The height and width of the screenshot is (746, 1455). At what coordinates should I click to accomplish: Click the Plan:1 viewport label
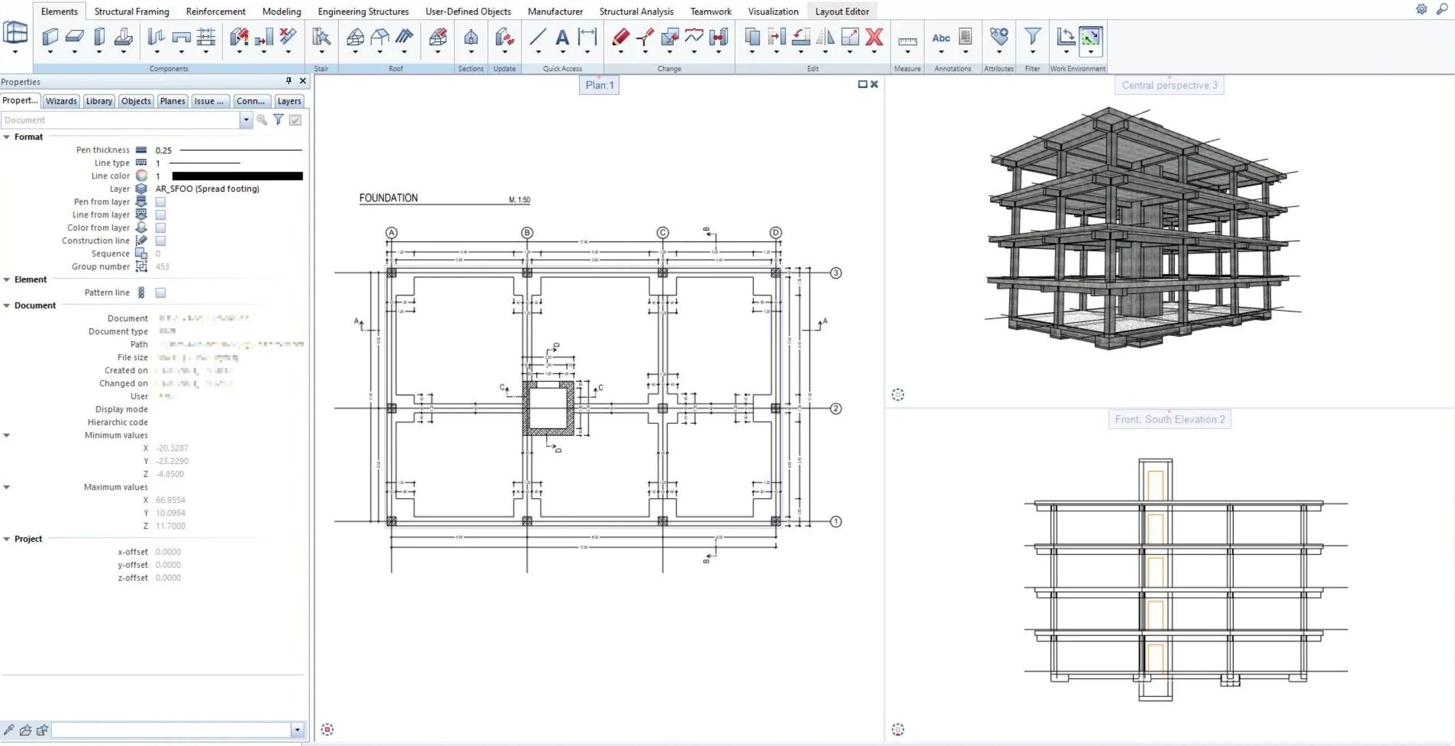pyautogui.click(x=600, y=85)
